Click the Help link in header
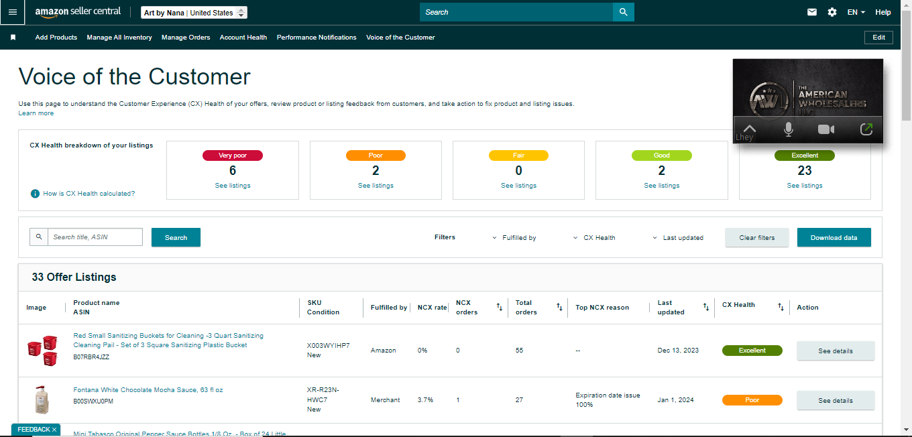 click(x=883, y=12)
